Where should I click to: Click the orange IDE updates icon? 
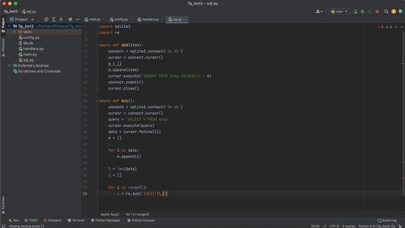coord(394,11)
